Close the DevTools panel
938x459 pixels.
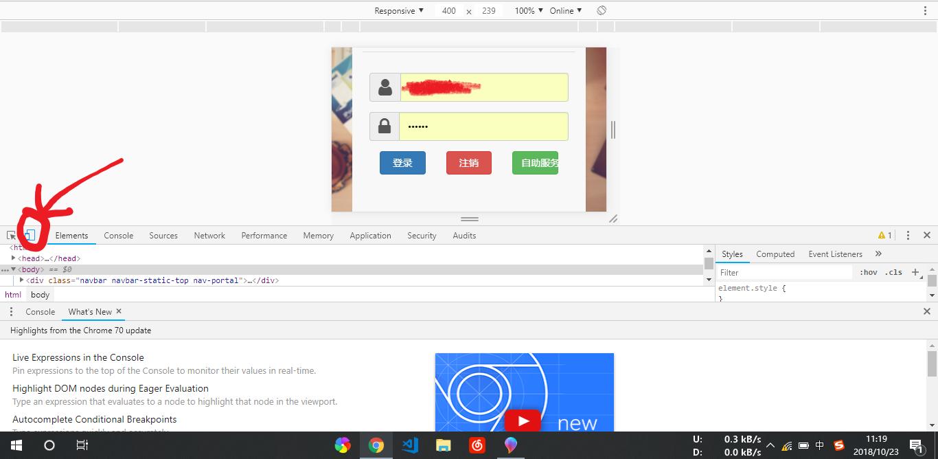pyautogui.click(x=926, y=235)
